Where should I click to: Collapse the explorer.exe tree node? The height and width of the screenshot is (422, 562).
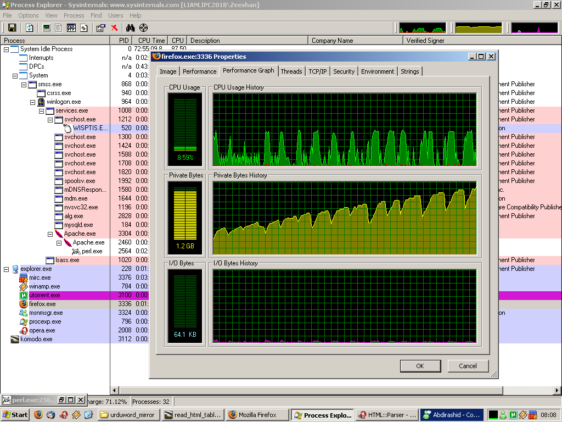(7, 269)
